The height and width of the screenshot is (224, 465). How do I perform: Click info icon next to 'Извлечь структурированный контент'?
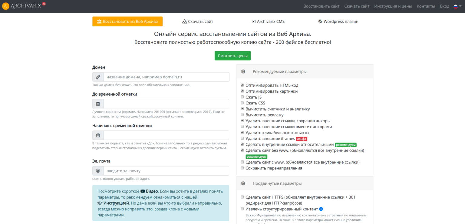[321, 209]
